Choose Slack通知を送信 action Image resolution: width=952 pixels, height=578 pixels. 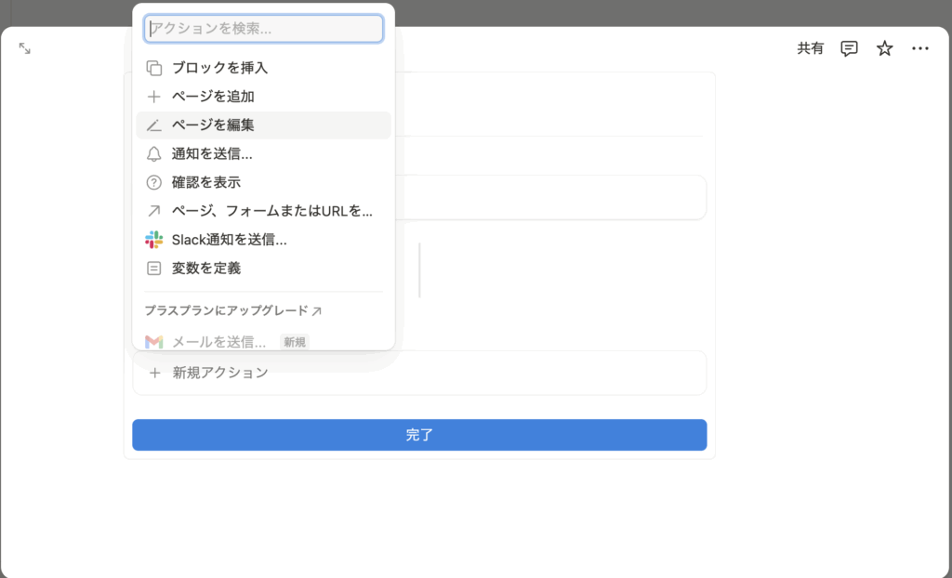(x=229, y=240)
